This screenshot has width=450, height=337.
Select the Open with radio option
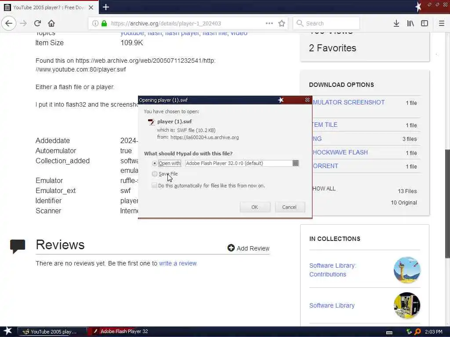tap(155, 163)
